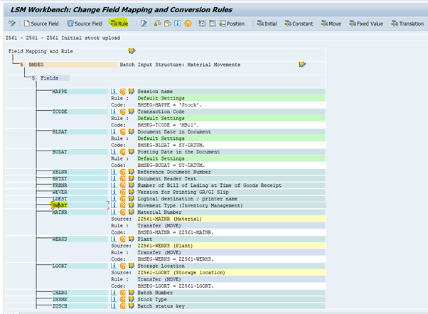Click edit icon at end of BMSEG row
This screenshot has height=314, width=428.
tap(302, 65)
